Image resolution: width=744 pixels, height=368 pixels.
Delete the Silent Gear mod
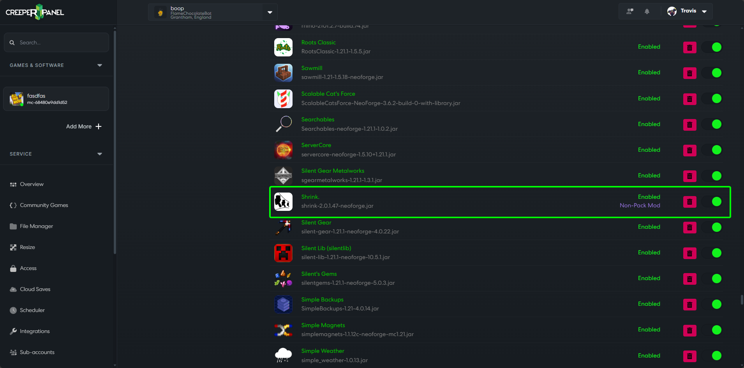click(689, 227)
